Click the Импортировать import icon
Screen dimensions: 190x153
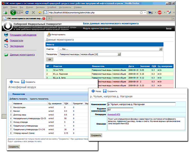pyautogui.click(x=49, y=34)
